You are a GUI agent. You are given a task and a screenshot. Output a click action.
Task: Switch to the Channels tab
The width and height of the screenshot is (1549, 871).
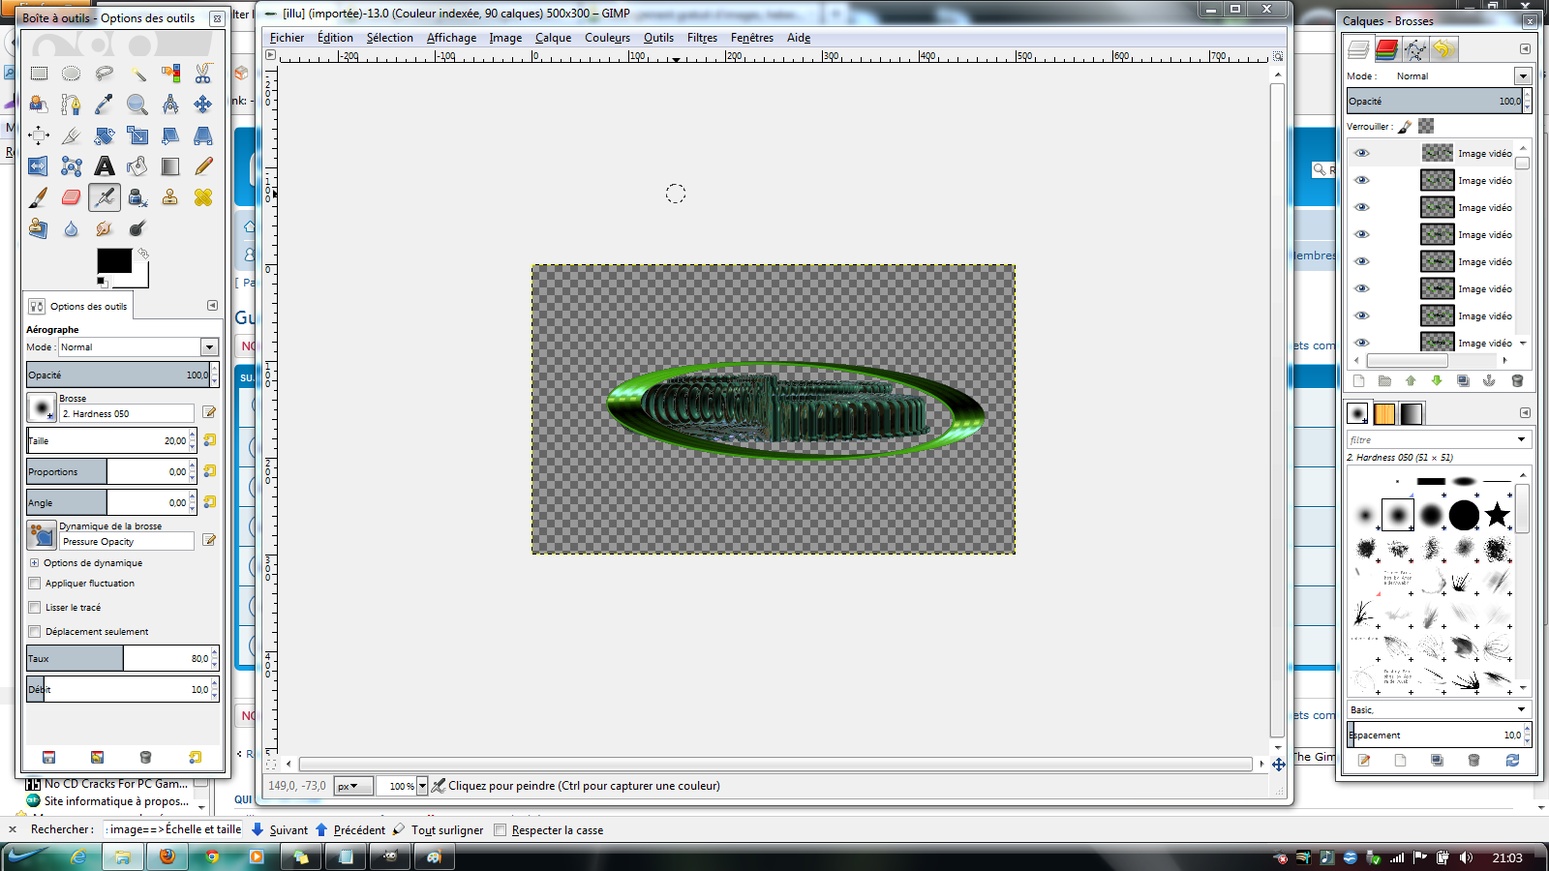point(1386,49)
